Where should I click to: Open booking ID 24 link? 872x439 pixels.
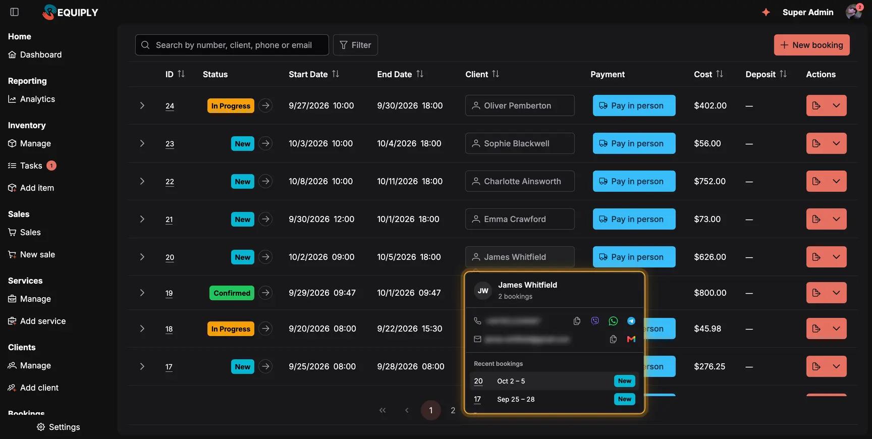(x=170, y=106)
